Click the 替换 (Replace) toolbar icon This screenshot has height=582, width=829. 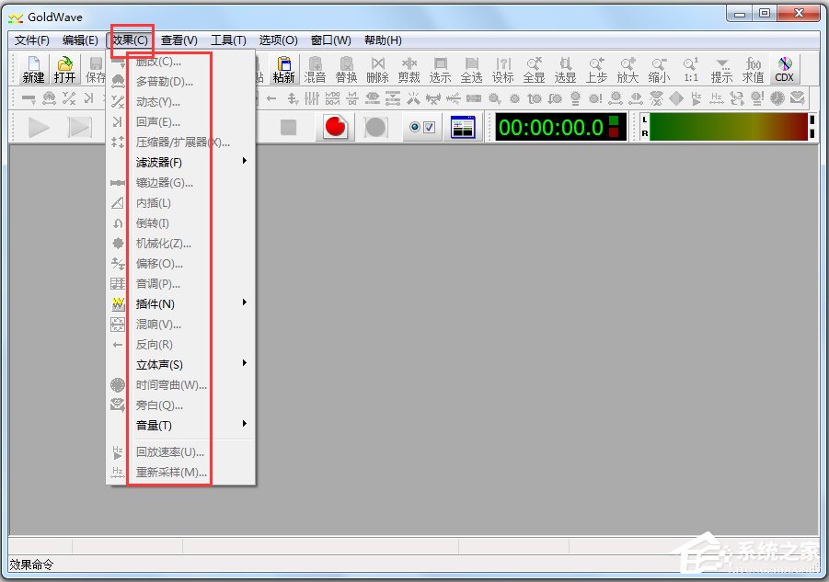point(346,69)
